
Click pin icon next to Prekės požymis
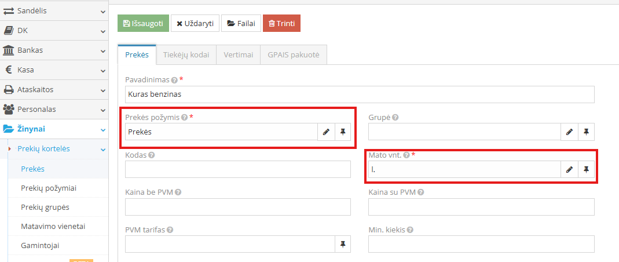pos(343,132)
